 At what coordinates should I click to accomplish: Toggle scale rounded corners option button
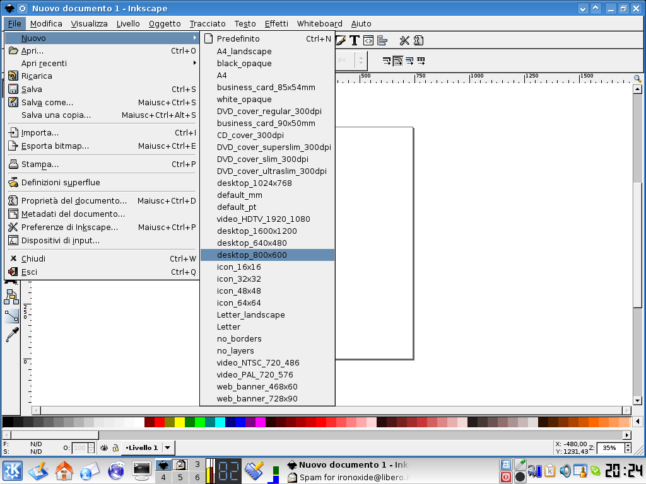(397, 61)
